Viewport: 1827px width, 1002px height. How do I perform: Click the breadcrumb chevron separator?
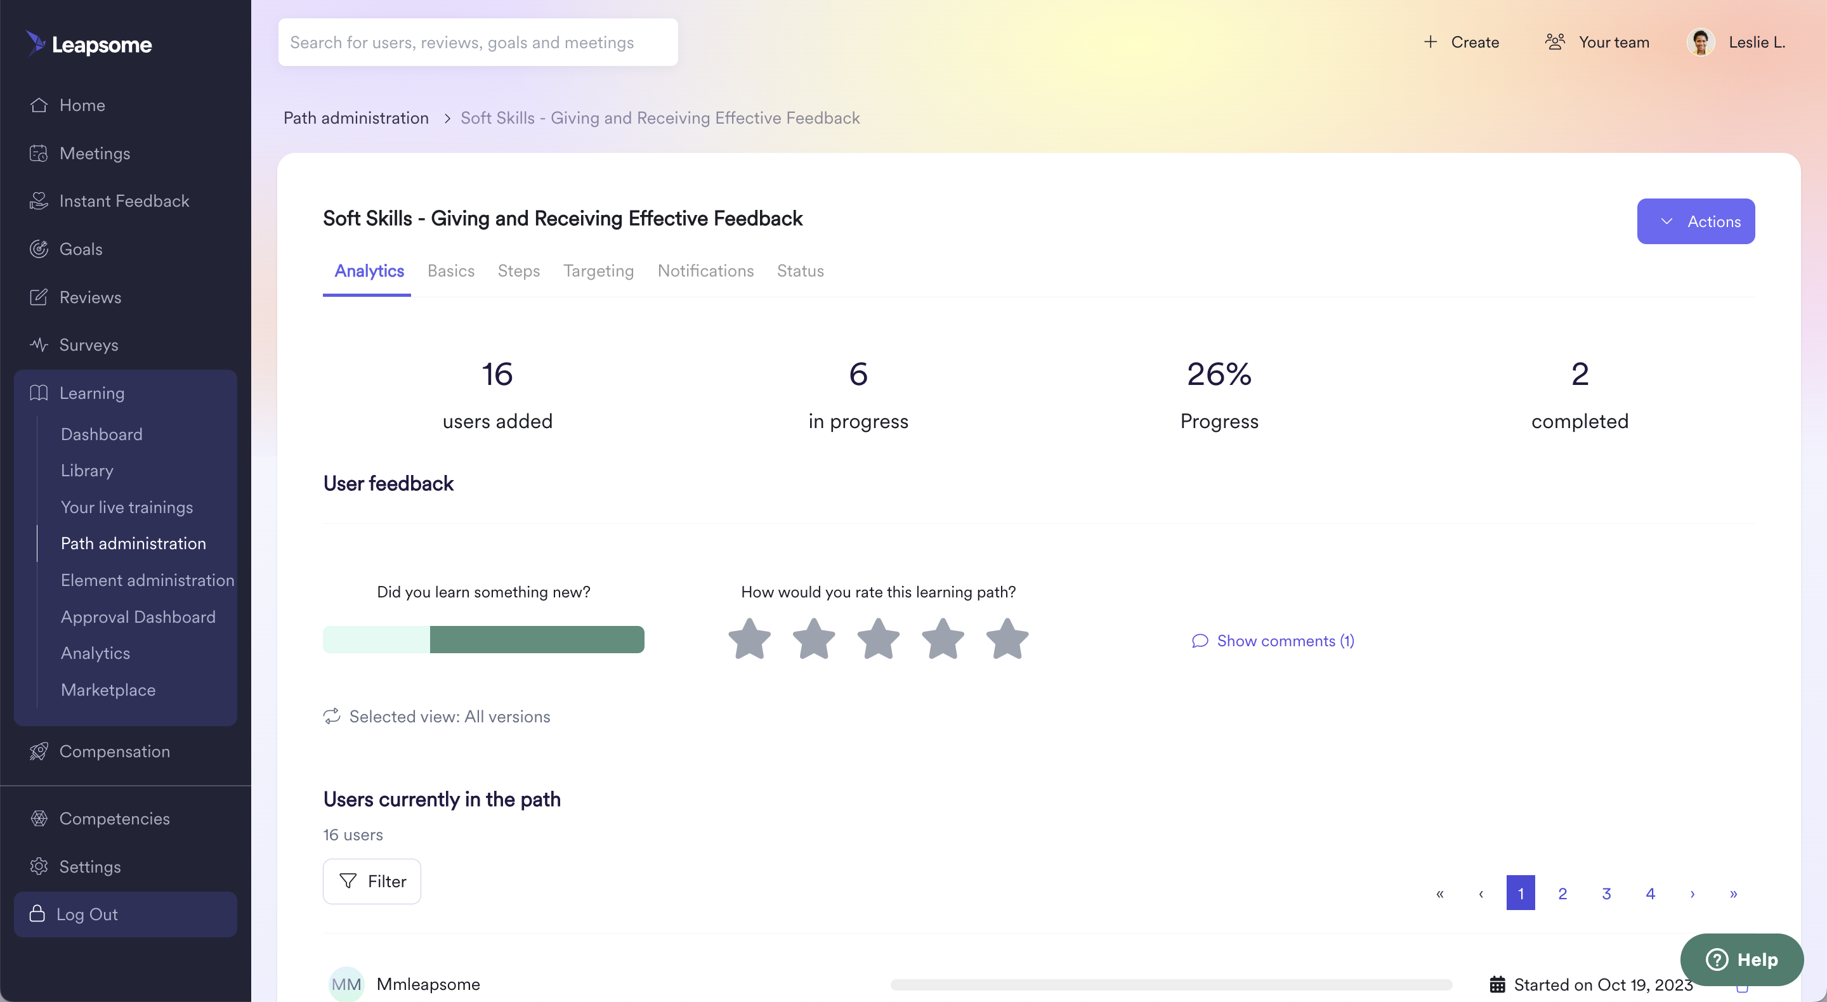coord(447,118)
